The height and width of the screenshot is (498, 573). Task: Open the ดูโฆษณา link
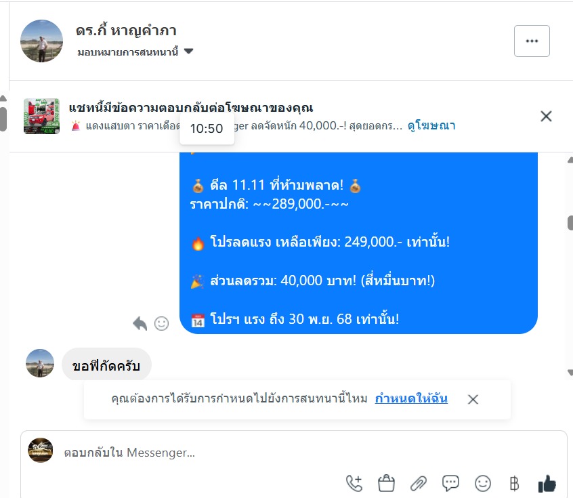[431, 126]
